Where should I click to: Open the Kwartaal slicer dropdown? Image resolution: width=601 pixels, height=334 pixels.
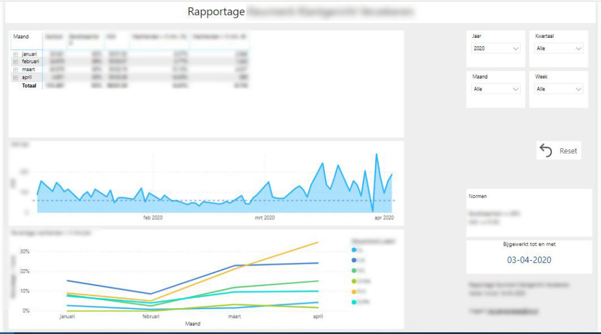559,48
